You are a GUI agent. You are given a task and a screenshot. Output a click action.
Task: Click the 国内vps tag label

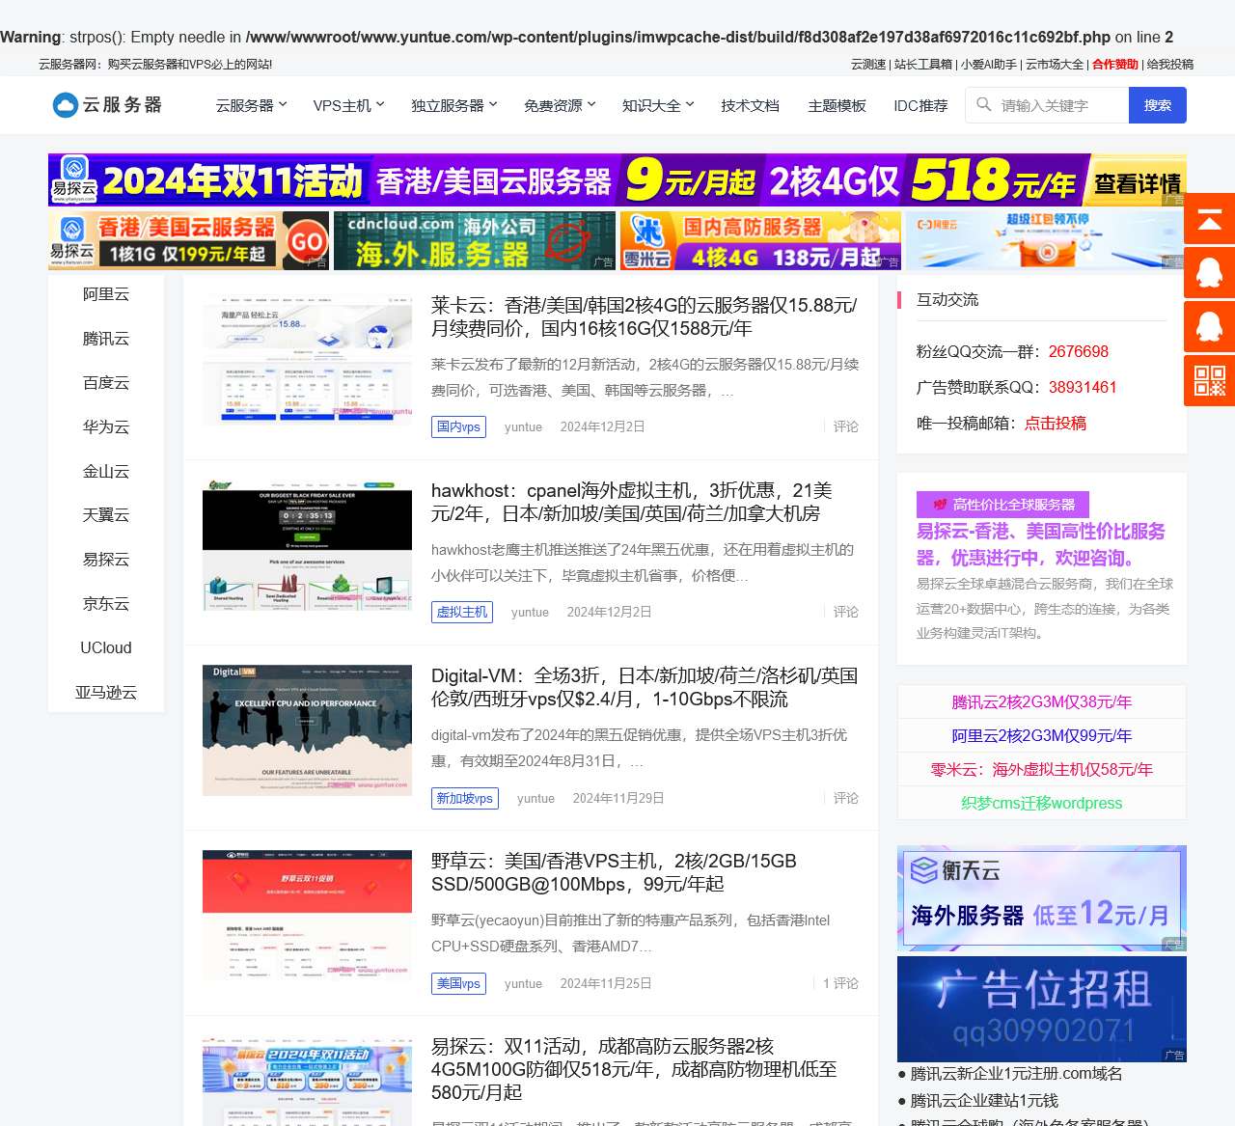pyautogui.click(x=458, y=426)
